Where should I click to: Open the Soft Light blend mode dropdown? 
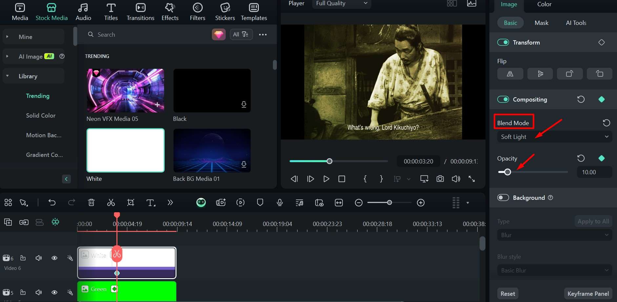tap(554, 137)
